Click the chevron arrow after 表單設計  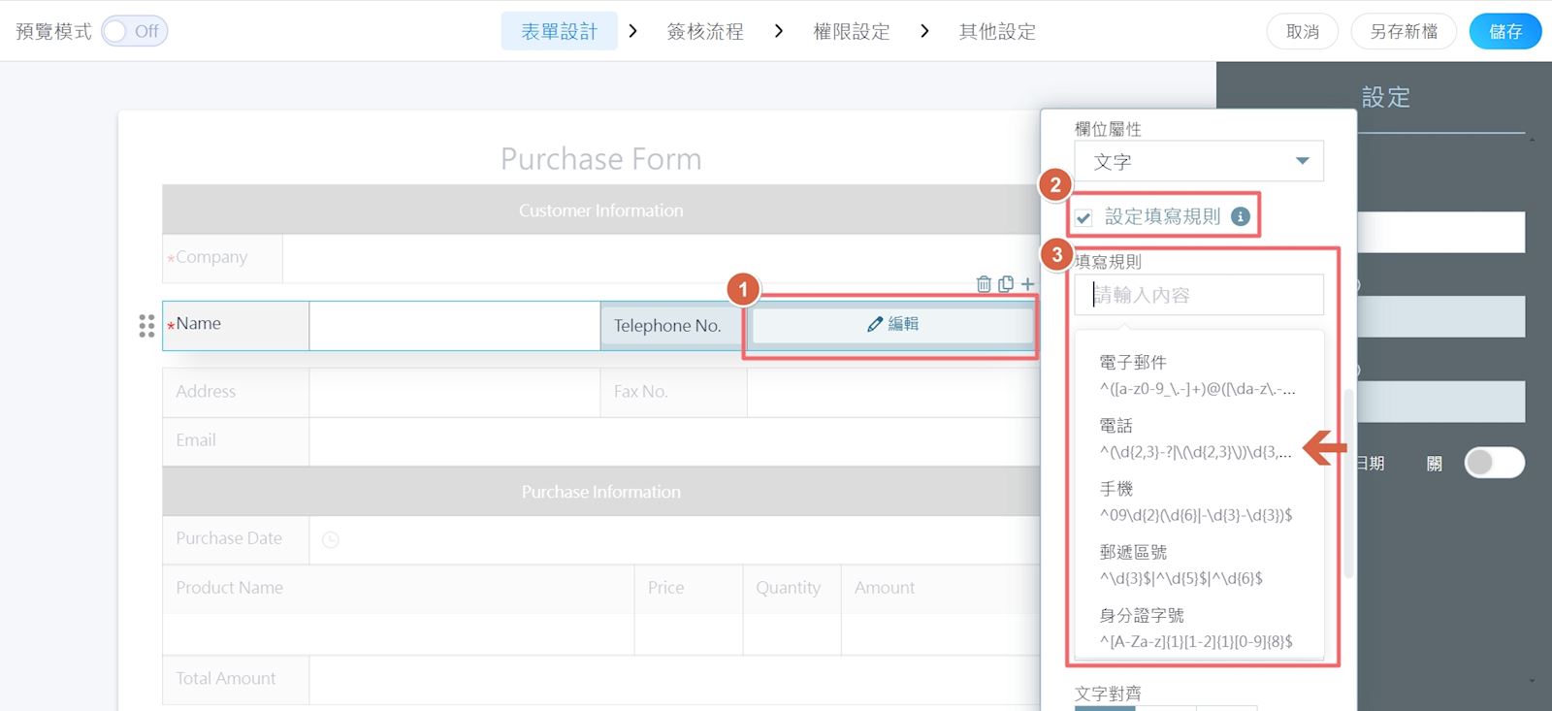point(632,31)
